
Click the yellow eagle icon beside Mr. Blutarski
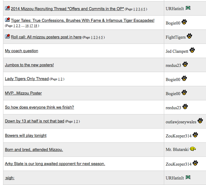click(x=193, y=149)
